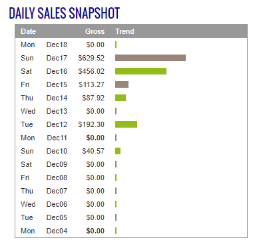Click the $113.27 gross value
The height and width of the screenshot is (252, 265).
click(91, 84)
